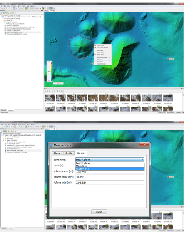Open Workspace tab below context-menu window tree

[x=11, y=110]
